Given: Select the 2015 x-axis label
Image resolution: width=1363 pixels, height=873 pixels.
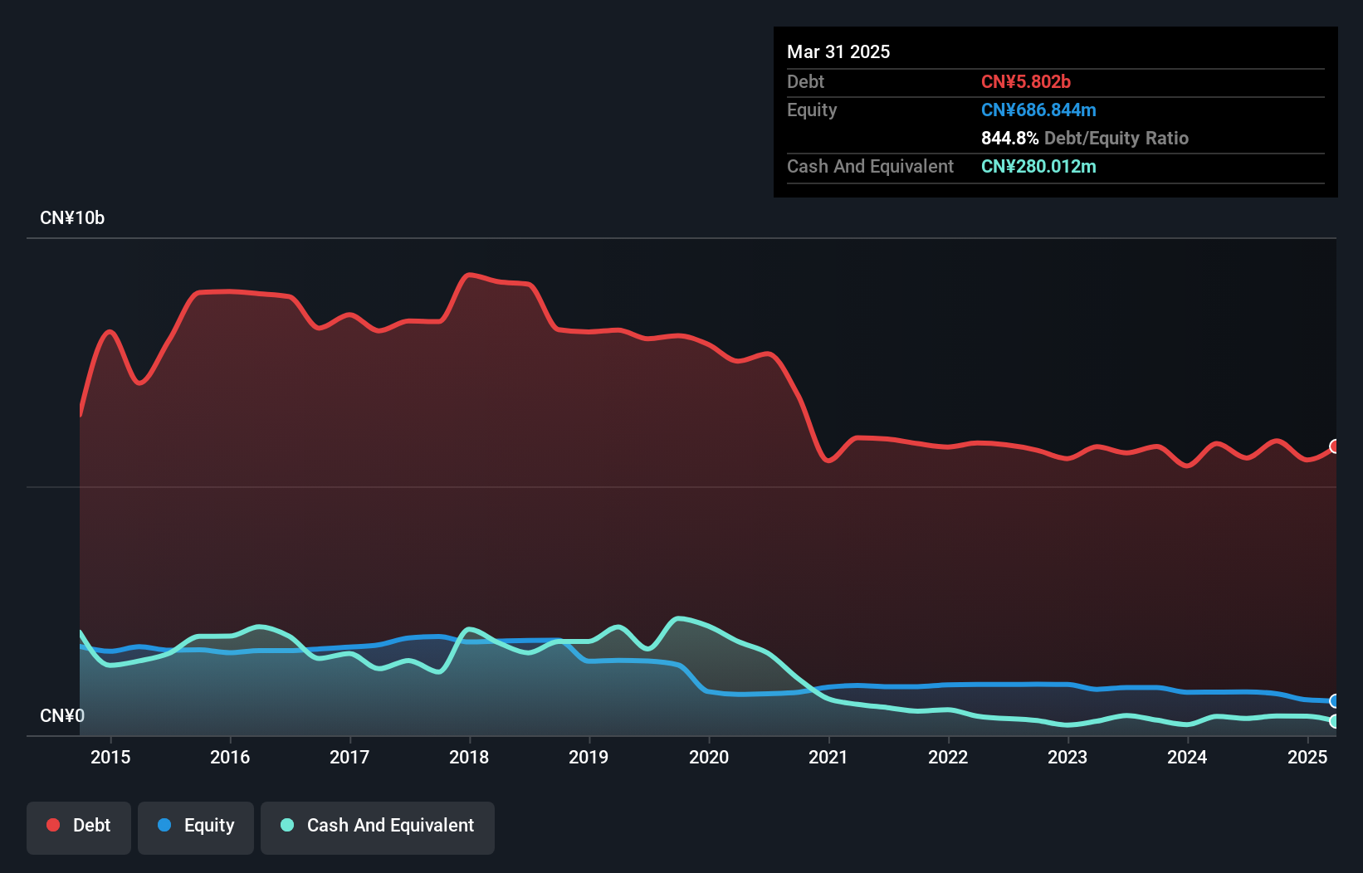Looking at the screenshot, I should click(x=110, y=757).
